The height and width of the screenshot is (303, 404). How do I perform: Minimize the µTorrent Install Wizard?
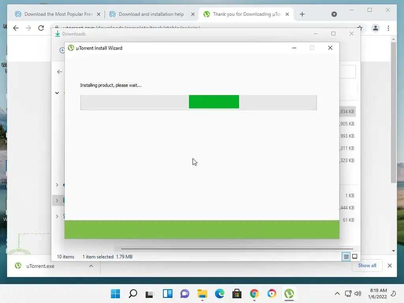coord(294,48)
